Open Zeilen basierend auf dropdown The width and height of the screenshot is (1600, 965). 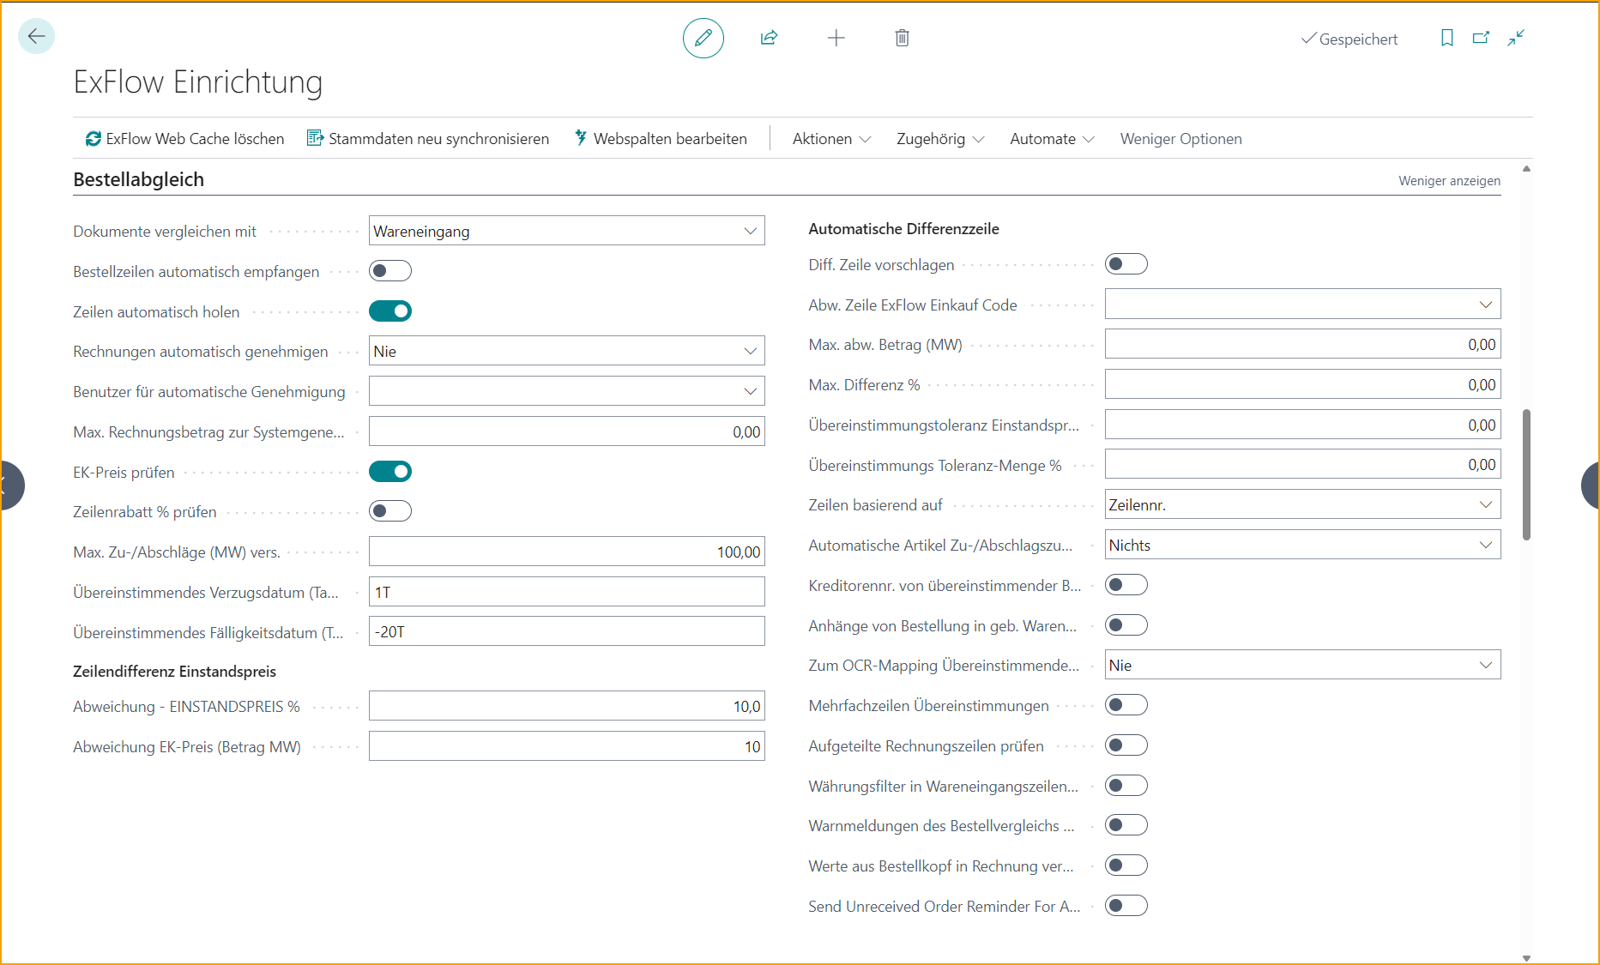[1302, 504]
